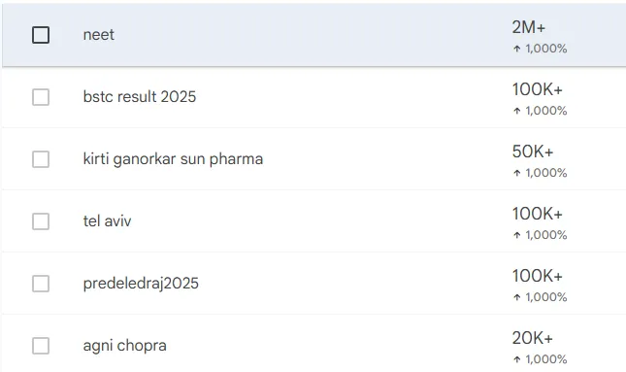Open the bstc result 2025 trend
This screenshot has width=626, height=372.
point(140,97)
